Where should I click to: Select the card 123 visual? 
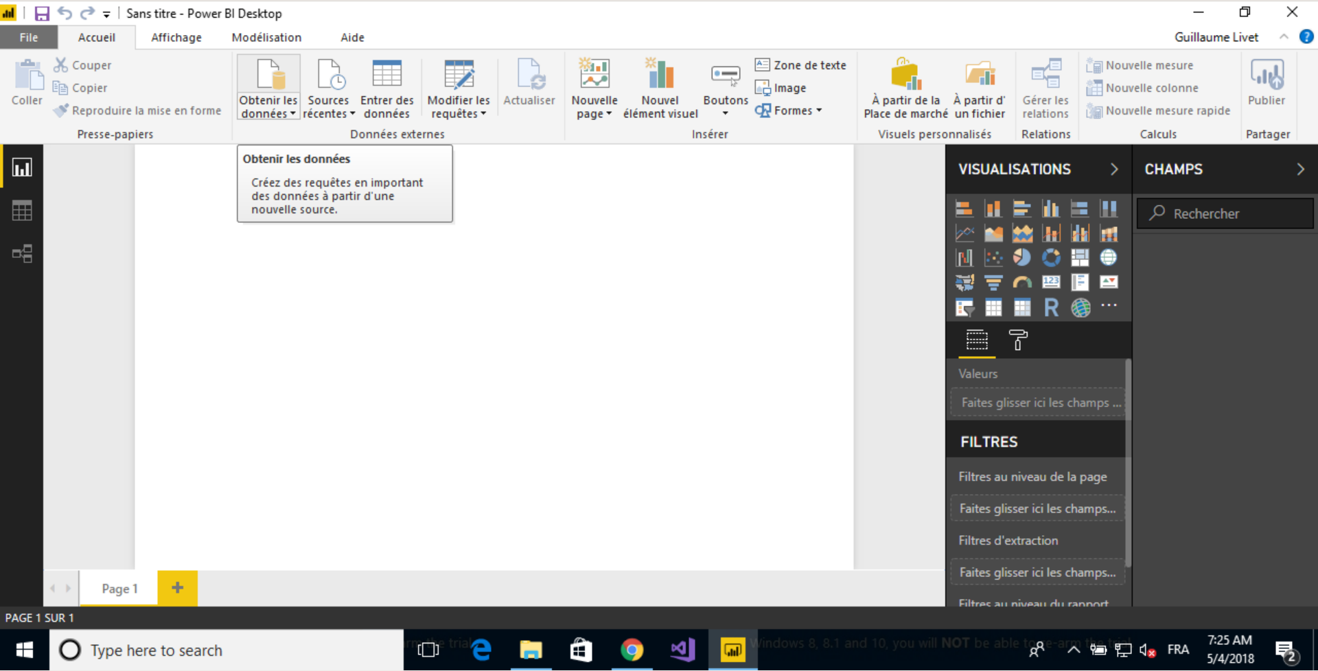tap(1051, 283)
